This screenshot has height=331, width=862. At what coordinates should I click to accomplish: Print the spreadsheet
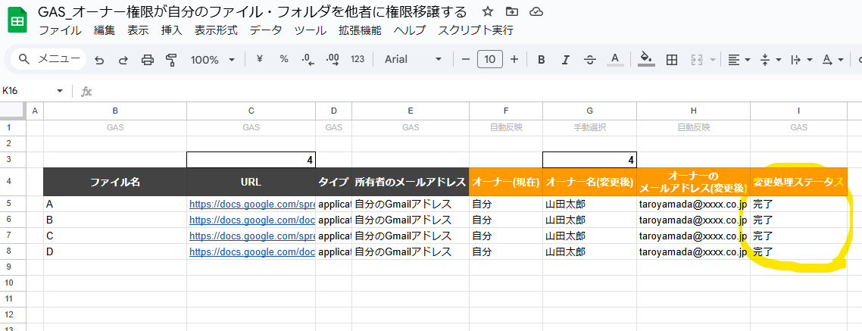[148, 60]
